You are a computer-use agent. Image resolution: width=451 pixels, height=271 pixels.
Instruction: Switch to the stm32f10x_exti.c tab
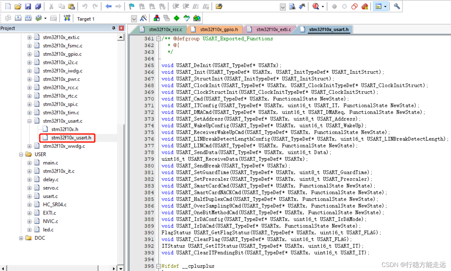point(270,29)
